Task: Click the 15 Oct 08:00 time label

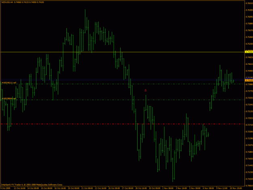Action: pos(47,188)
